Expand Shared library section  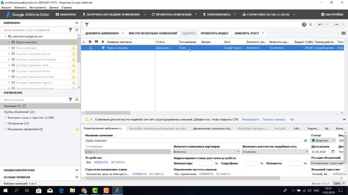(77, 170)
